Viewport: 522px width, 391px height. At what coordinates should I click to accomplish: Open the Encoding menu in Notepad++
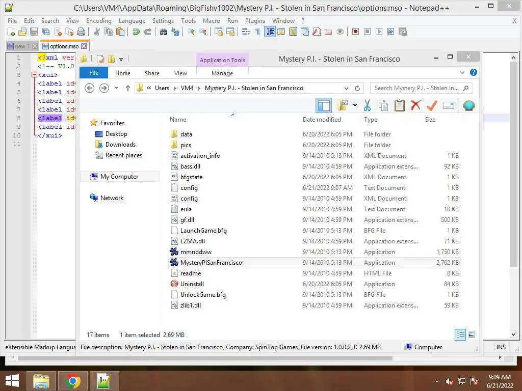pyautogui.click(x=99, y=20)
